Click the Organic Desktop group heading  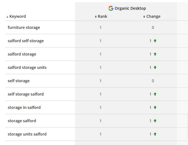[130, 8]
